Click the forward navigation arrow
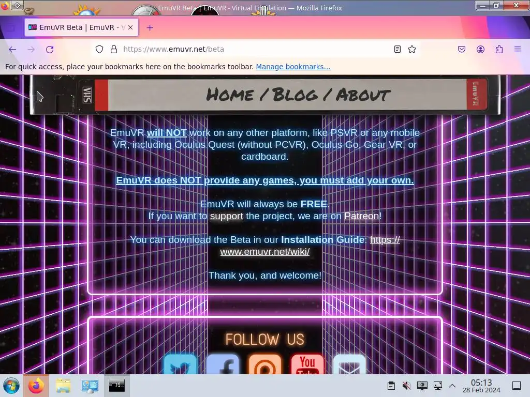Screen dimensions: 530x397 point(31,49)
